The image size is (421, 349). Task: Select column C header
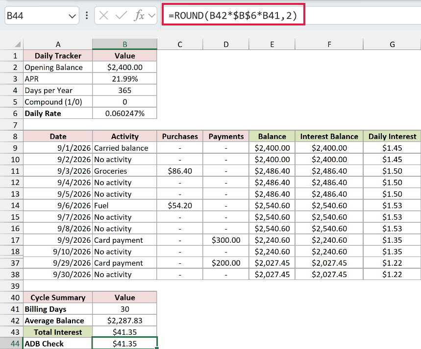pyautogui.click(x=180, y=44)
